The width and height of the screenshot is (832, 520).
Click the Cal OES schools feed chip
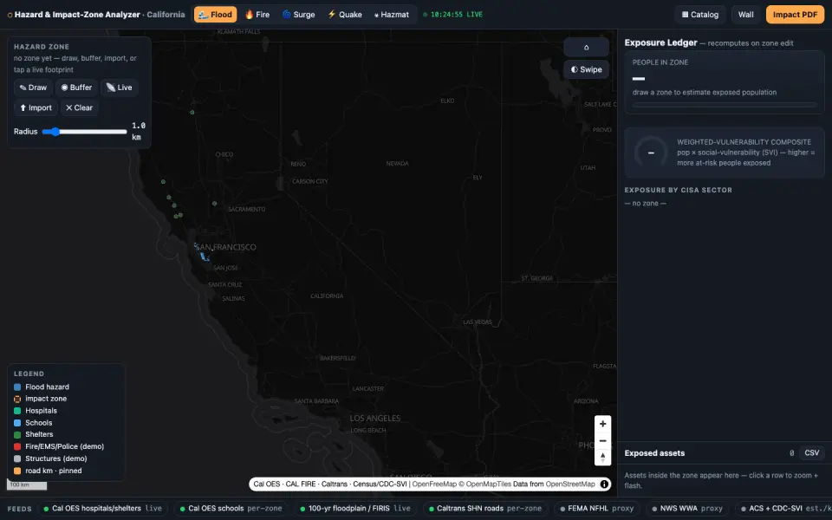coord(231,509)
